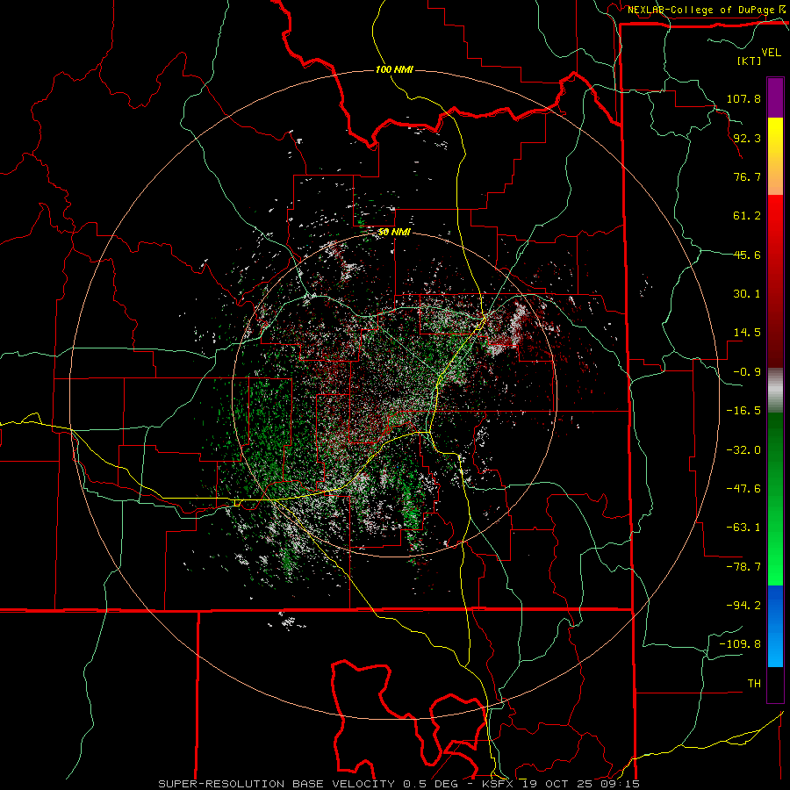Screen dimensions: 790x790
Task: Click the 92.3 velocity scale value
Action: click(x=747, y=138)
